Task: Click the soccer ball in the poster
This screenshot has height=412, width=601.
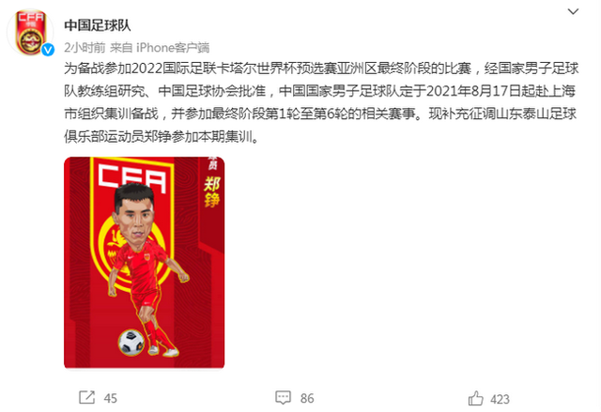Action: 131,342
